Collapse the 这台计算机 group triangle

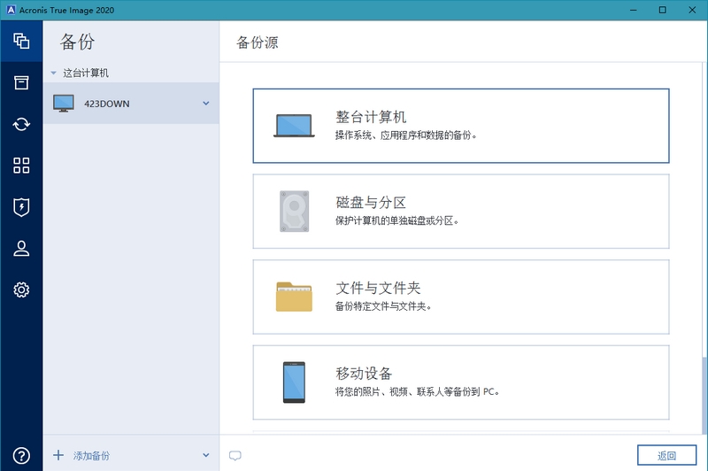pos(53,73)
